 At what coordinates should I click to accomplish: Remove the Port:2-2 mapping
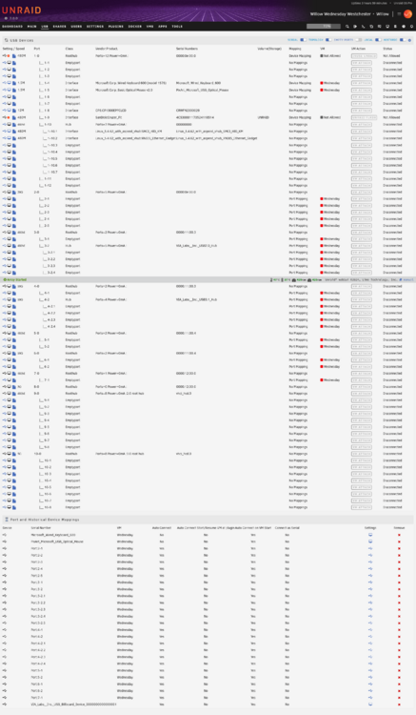click(x=399, y=556)
